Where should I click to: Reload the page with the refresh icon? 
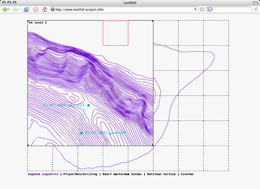coord(26,9)
